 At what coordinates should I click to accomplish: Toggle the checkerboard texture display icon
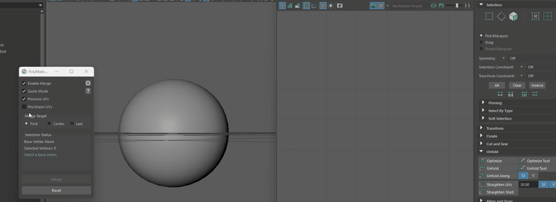pos(381,6)
